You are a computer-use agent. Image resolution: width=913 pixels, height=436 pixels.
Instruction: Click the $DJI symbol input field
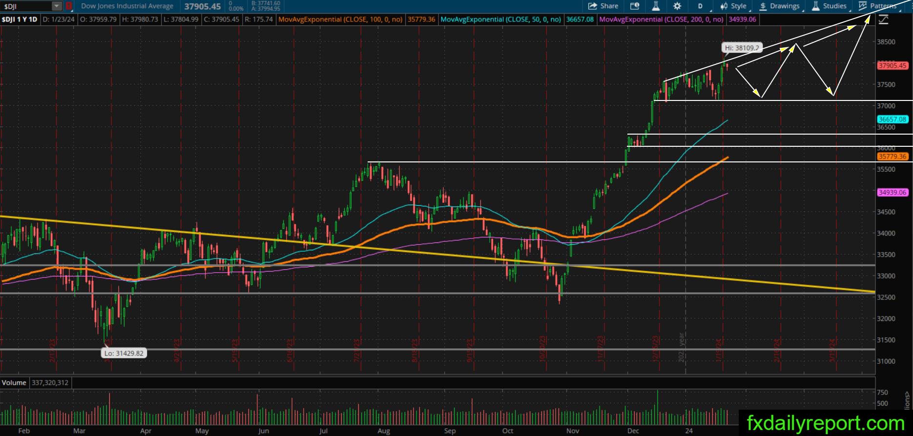27,6
